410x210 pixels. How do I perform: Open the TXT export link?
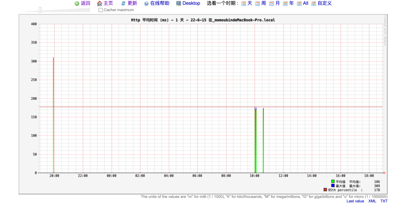pos(384,201)
